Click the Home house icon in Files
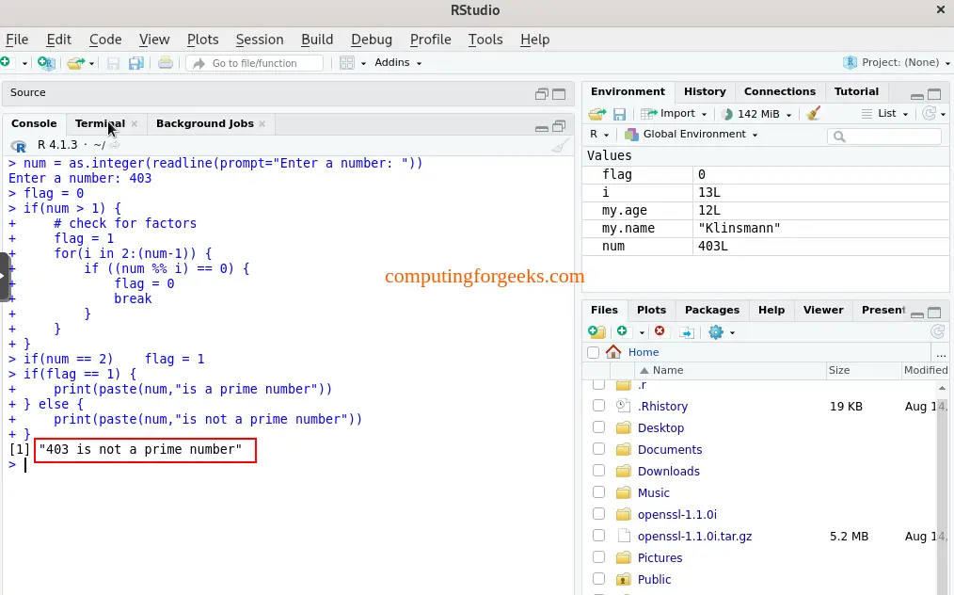The width and height of the screenshot is (954, 595). (x=613, y=352)
